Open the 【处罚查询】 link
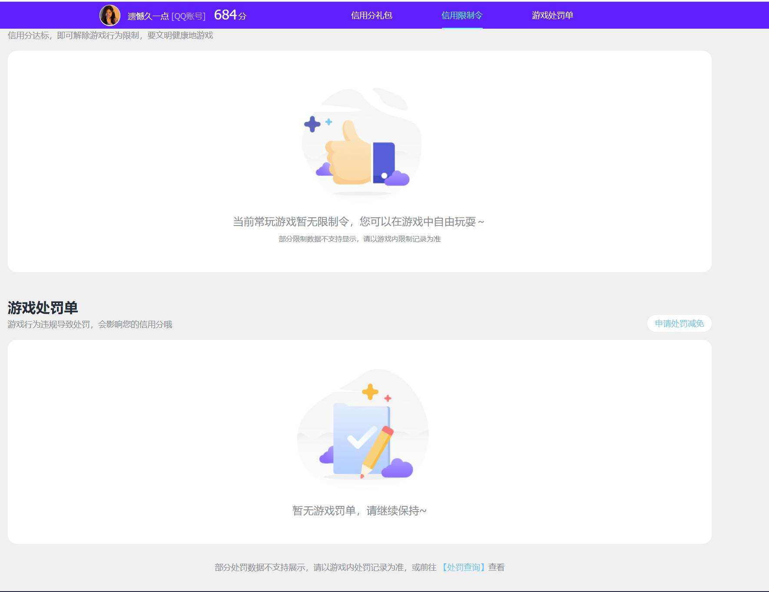 click(x=463, y=567)
